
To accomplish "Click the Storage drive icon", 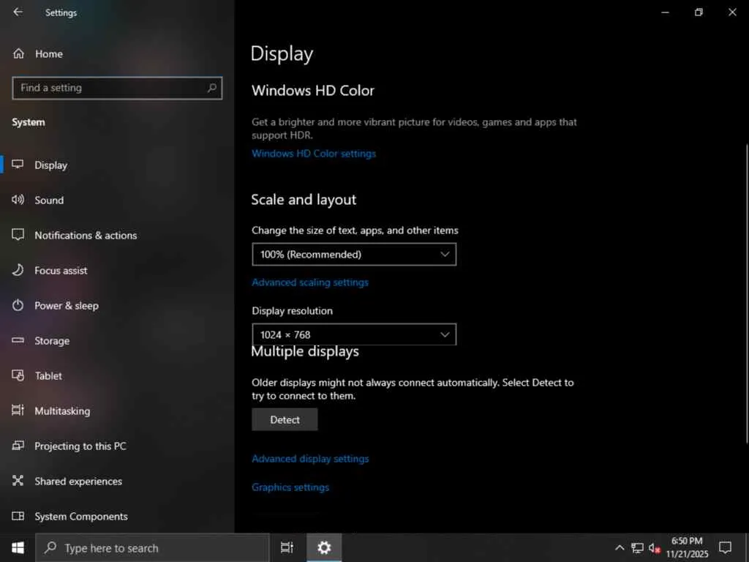I will pyautogui.click(x=18, y=340).
